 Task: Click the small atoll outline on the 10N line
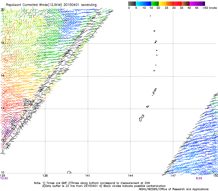[x=69, y=172]
